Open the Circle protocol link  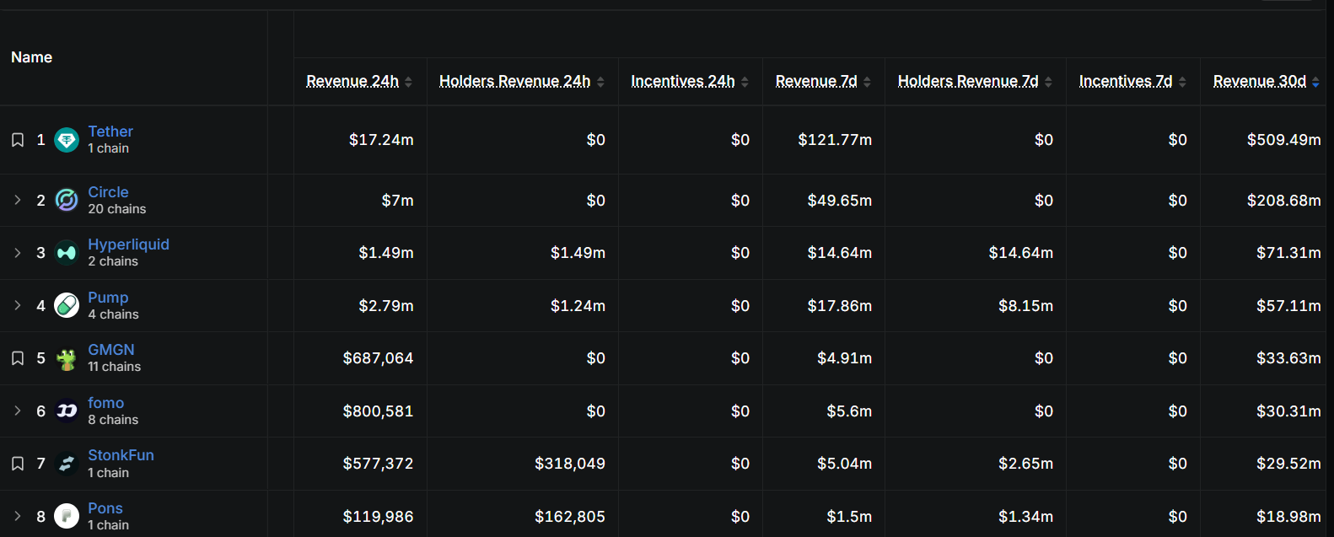click(108, 192)
